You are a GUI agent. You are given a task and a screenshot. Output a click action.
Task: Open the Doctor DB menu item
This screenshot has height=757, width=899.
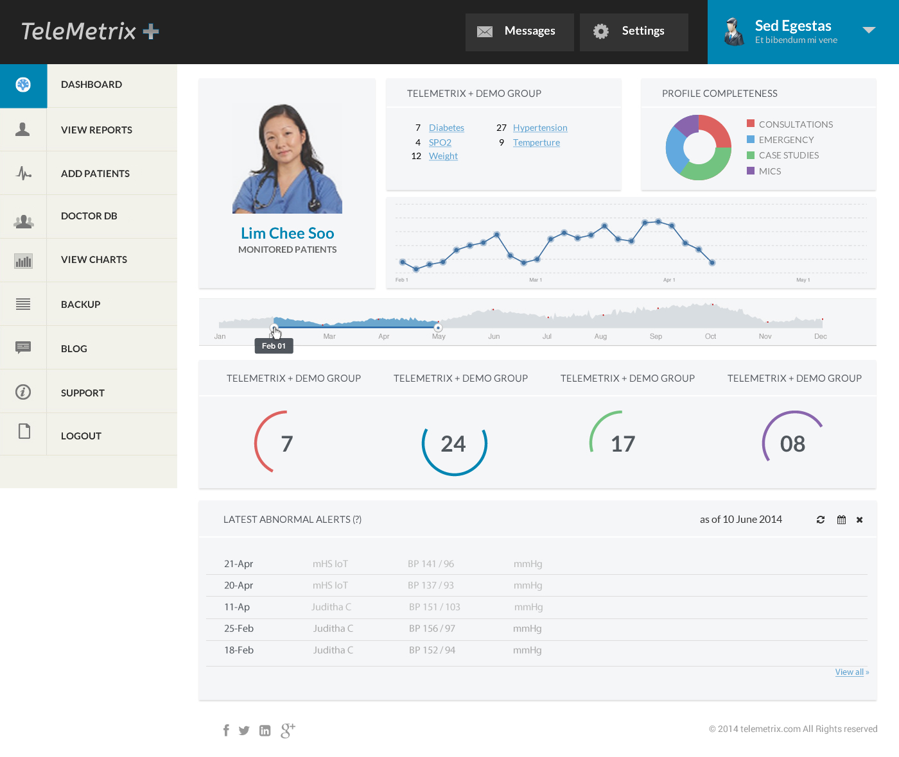(89, 216)
